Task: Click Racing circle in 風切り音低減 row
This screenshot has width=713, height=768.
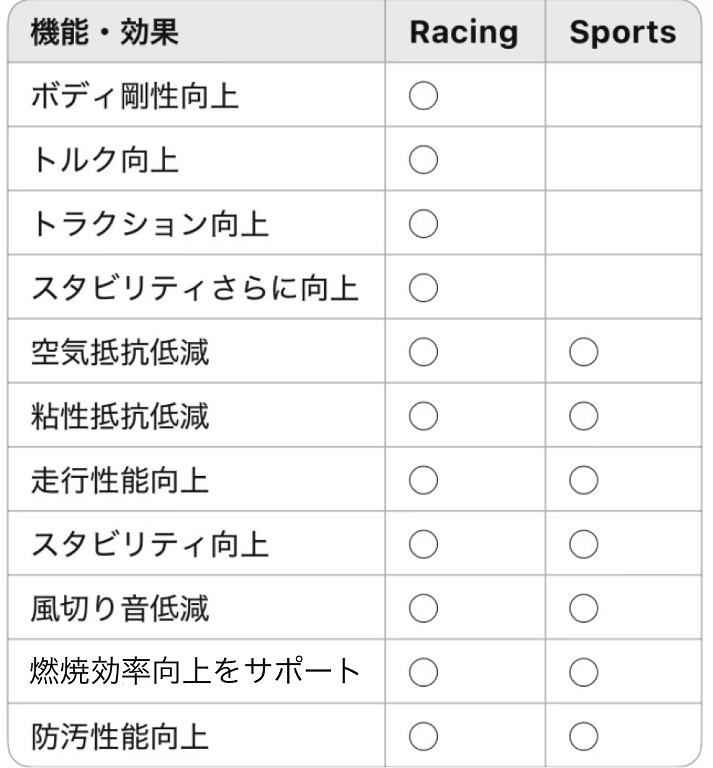Action: [x=423, y=608]
